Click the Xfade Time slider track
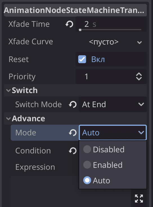Viewport: 153px width, 207px height. coord(110,30)
